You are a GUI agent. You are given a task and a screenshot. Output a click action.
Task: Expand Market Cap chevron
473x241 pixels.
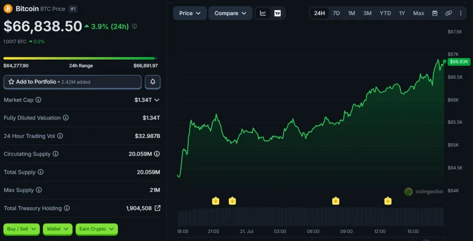click(157, 100)
